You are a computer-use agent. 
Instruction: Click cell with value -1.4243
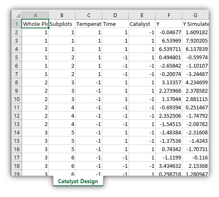[196, 141]
